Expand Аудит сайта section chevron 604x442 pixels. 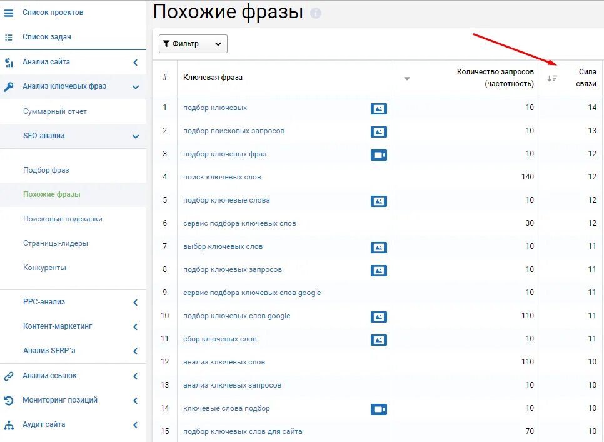[136, 425]
